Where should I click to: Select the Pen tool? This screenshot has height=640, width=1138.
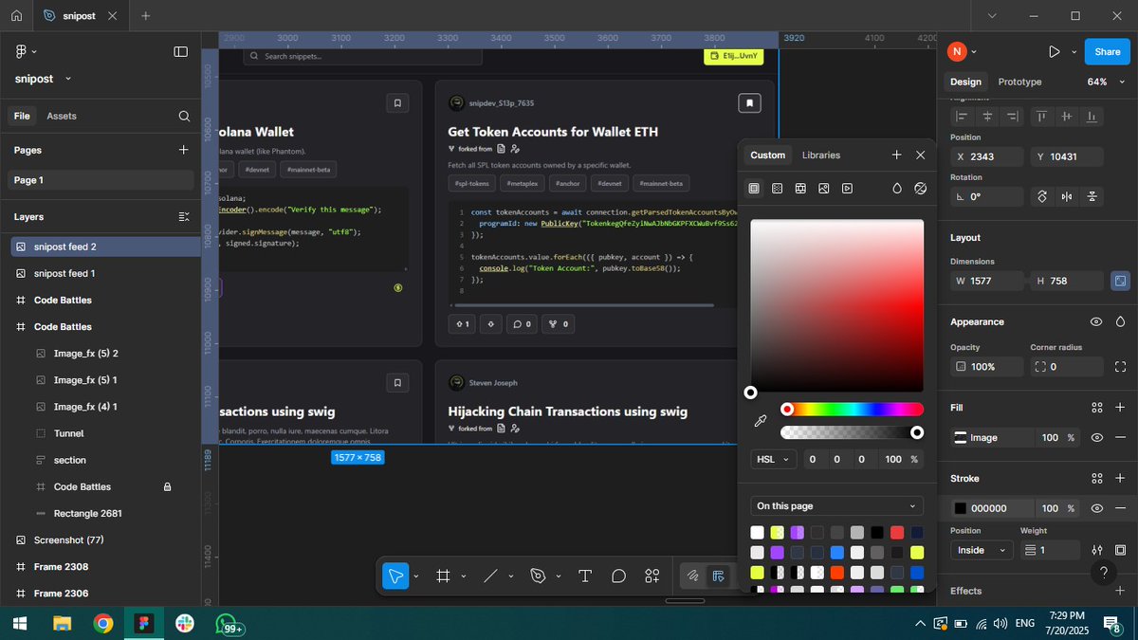point(538,576)
